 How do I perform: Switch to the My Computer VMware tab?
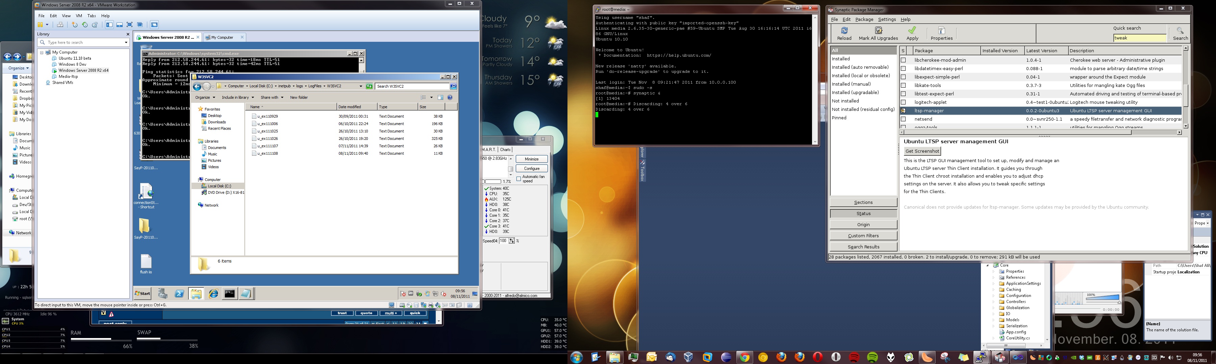[222, 37]
